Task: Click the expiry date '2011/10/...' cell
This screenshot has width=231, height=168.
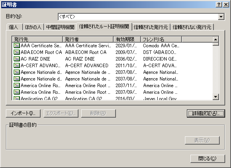Action: point(126,66)
